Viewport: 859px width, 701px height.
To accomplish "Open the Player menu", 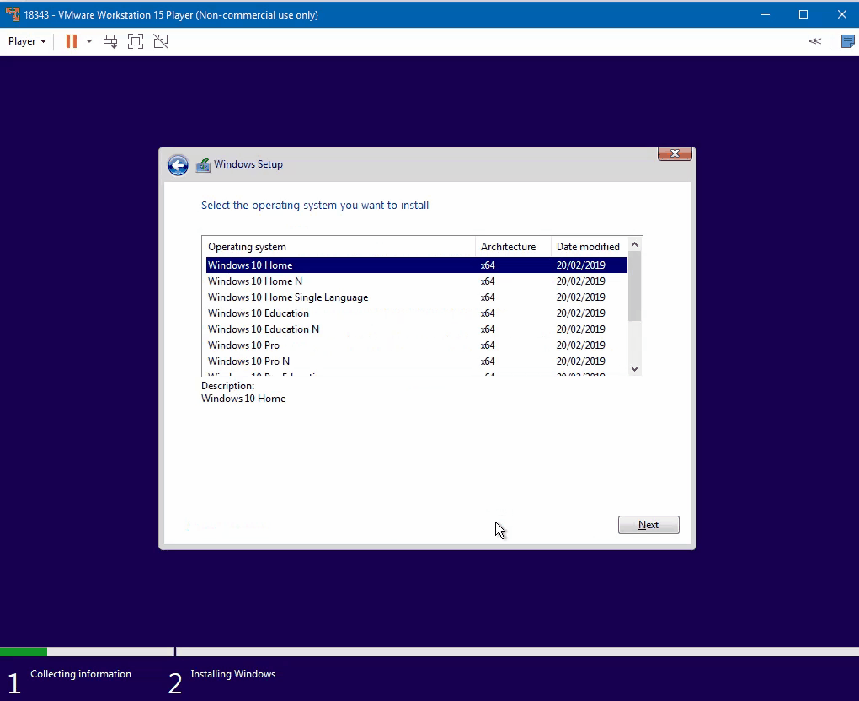I will pos(27,41).
